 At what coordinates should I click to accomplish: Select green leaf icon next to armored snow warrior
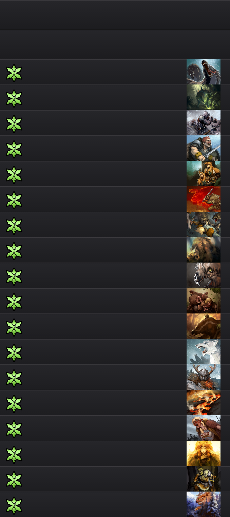click(14, 124)
